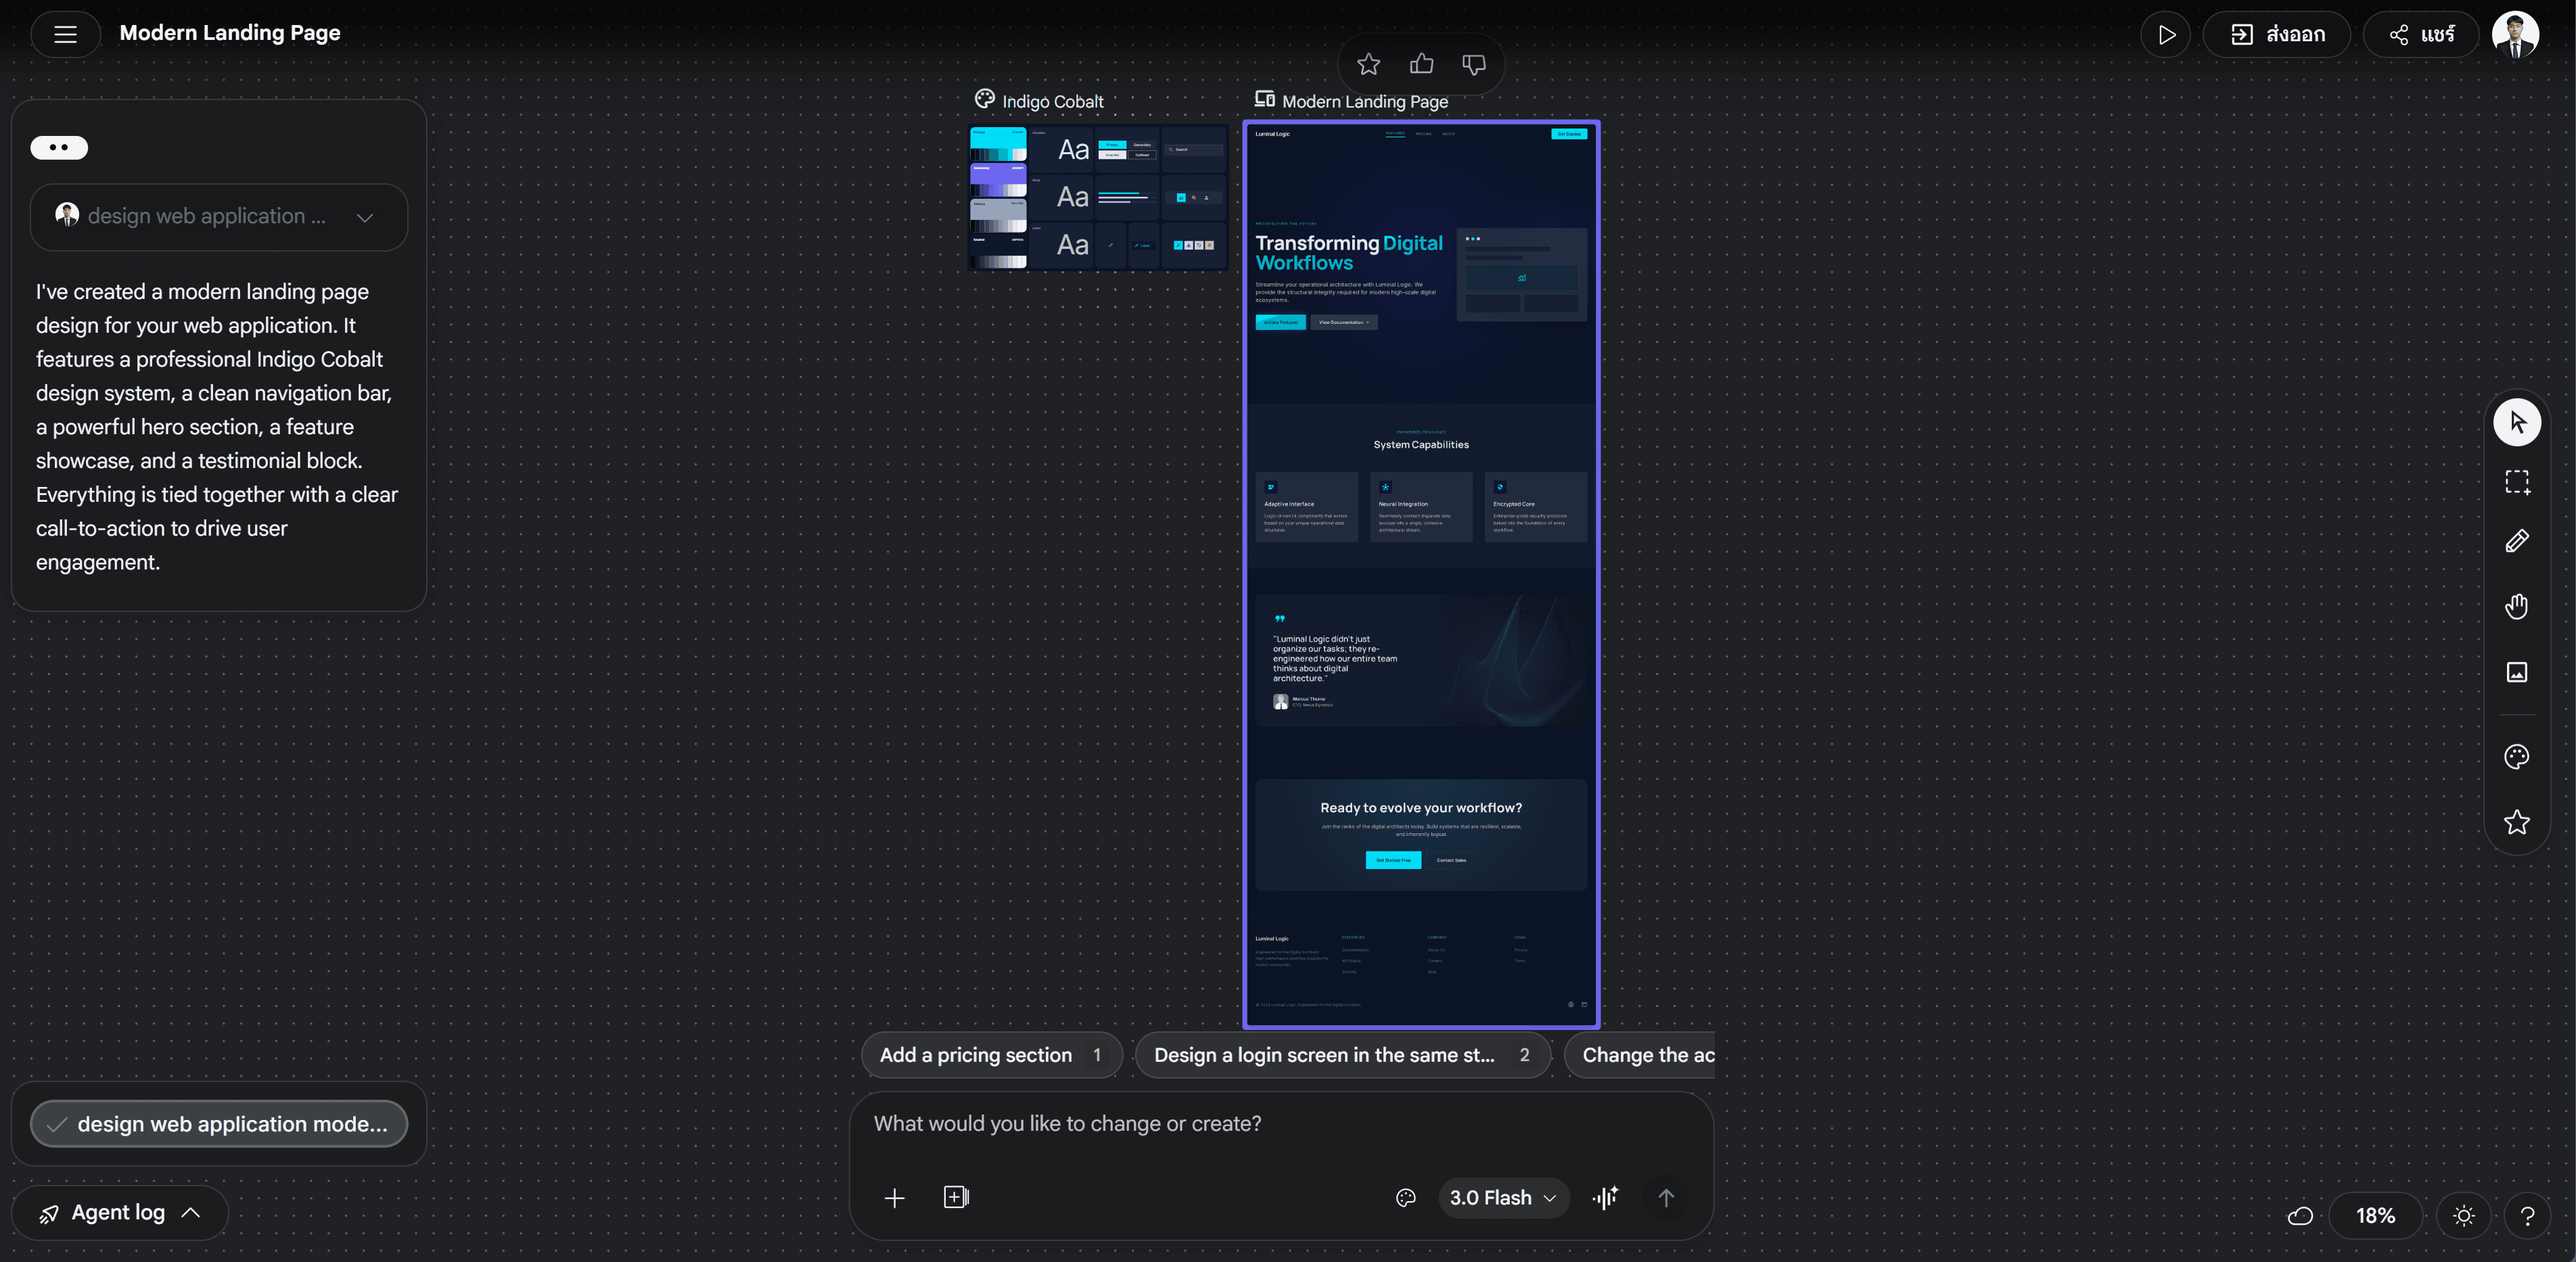Screen dimensions: 2576x1262
Task: Give a thumbs up to the design
Action: tap(1421, 63)
